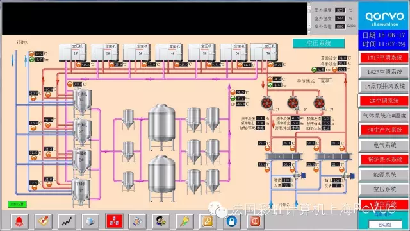Open the red network topology icon

114,221
